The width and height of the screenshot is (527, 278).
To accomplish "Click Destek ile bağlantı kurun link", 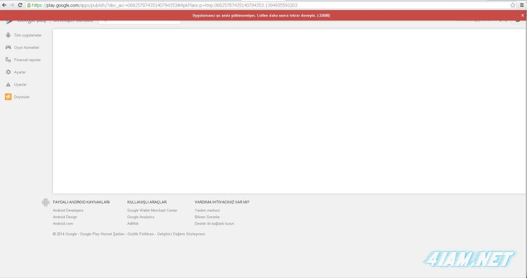I will point(214,223).
